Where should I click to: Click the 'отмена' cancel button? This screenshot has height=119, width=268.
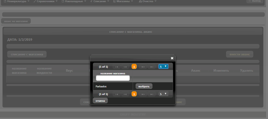[x=100, y=101]
